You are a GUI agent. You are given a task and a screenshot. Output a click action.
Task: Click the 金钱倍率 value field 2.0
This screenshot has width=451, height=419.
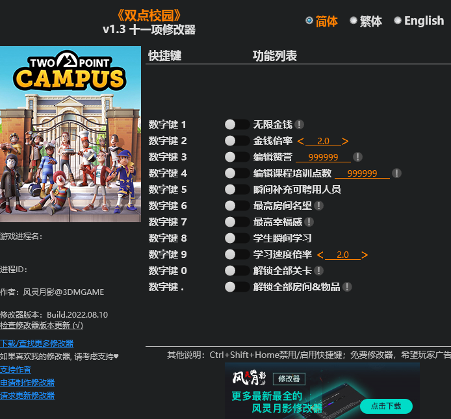click(323, 141)
